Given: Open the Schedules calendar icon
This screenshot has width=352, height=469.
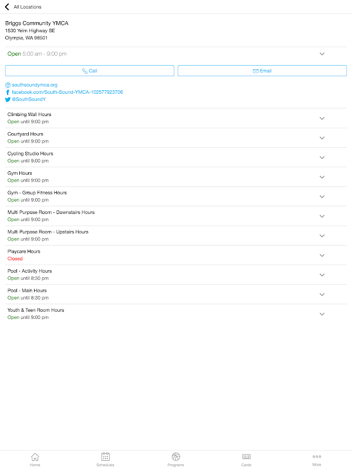Looking at the screenshot, I should click(x=106, y=457).
